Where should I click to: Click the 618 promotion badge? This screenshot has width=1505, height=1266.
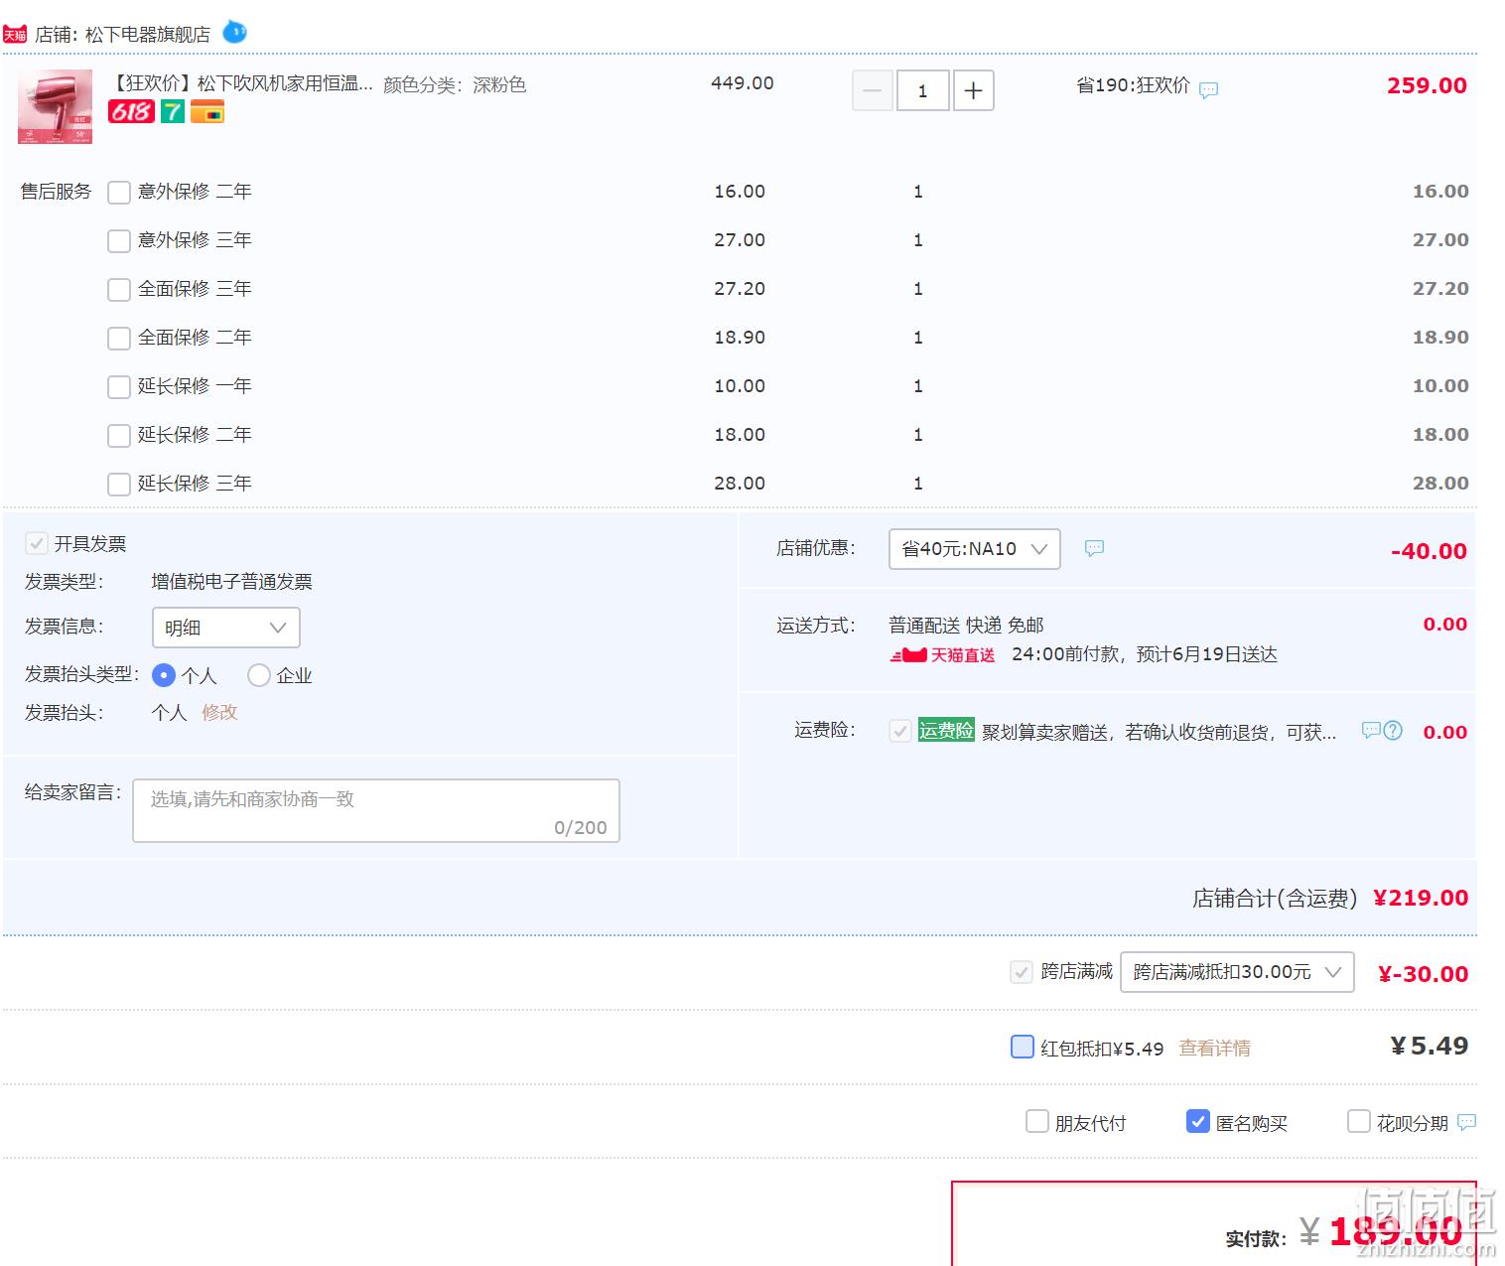pyautogui.click(x=131, y=111)
